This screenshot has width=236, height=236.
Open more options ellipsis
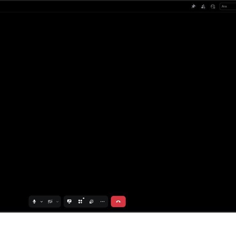(103, 202)
